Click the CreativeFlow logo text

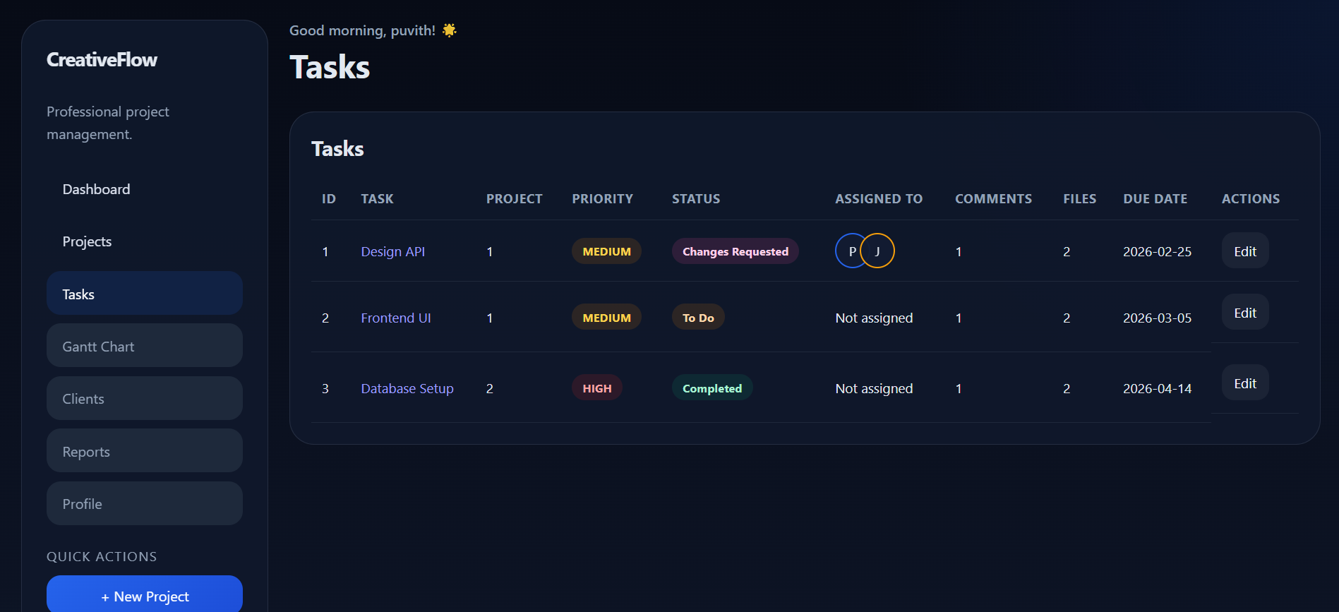point(102,60)
